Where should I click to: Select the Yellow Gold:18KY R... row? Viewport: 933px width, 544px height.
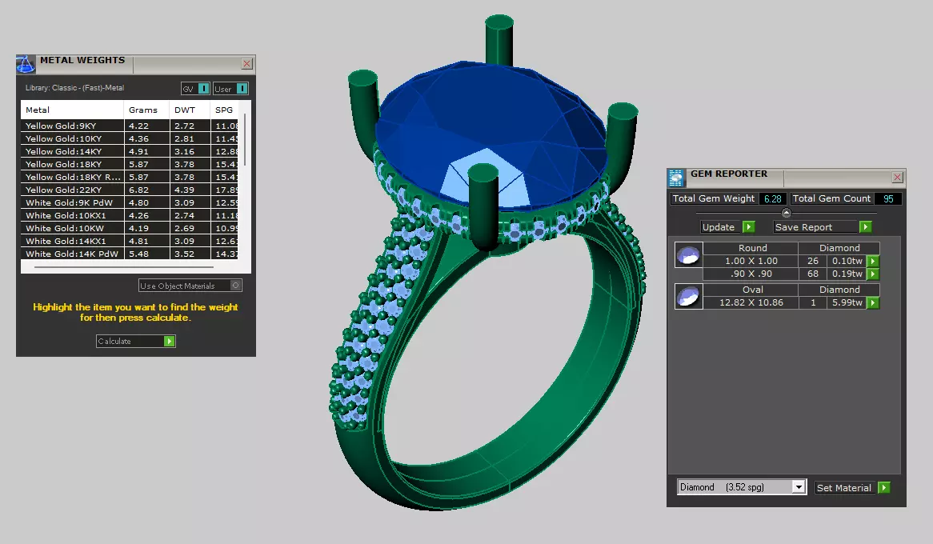pyautogui.click(x=129, y=177)
